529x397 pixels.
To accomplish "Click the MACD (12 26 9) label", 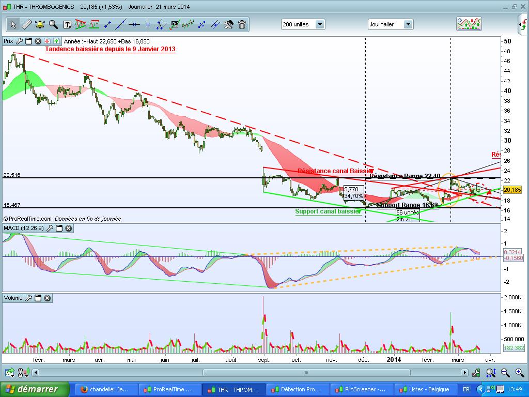I will 24,228.
